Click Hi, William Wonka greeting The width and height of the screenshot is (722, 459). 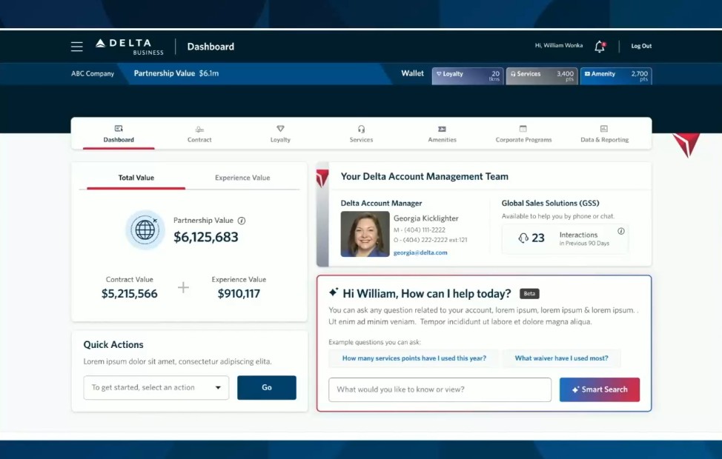pos(558,46)
